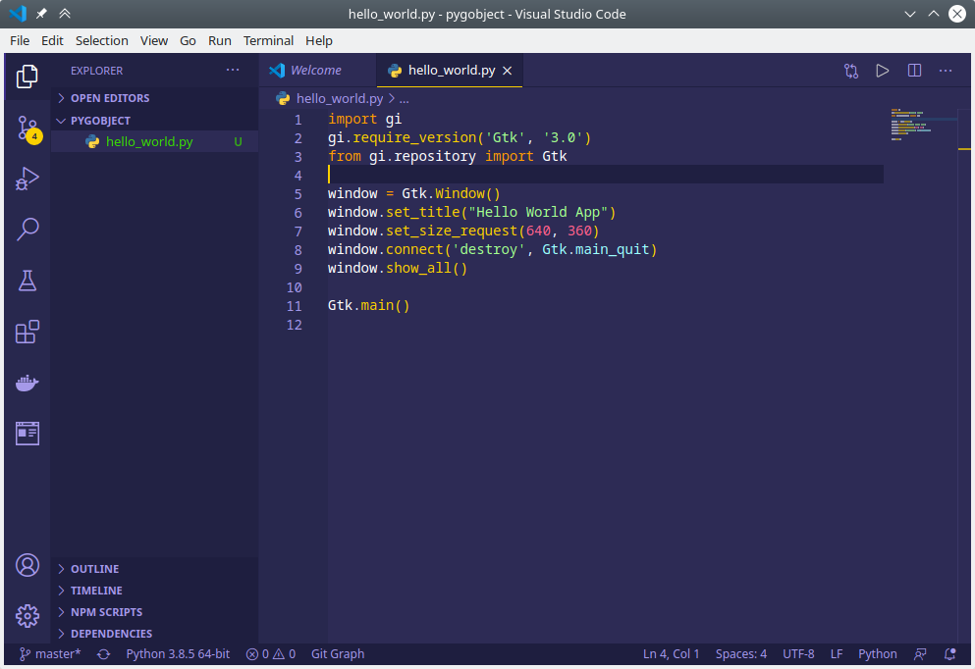Split the editor into two panes
The height and width of the screenshot is (669, 975).
[x=914, y=71]
